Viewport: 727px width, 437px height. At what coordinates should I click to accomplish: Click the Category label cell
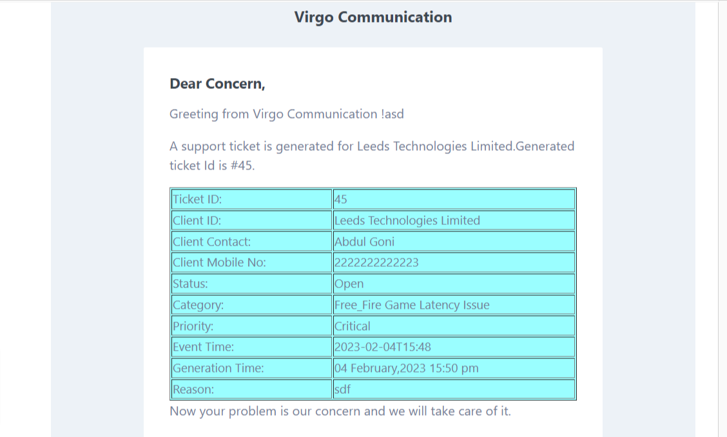pos(252,305)
